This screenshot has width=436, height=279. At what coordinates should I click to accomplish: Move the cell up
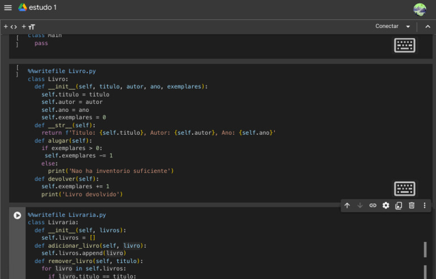point(347,206)
